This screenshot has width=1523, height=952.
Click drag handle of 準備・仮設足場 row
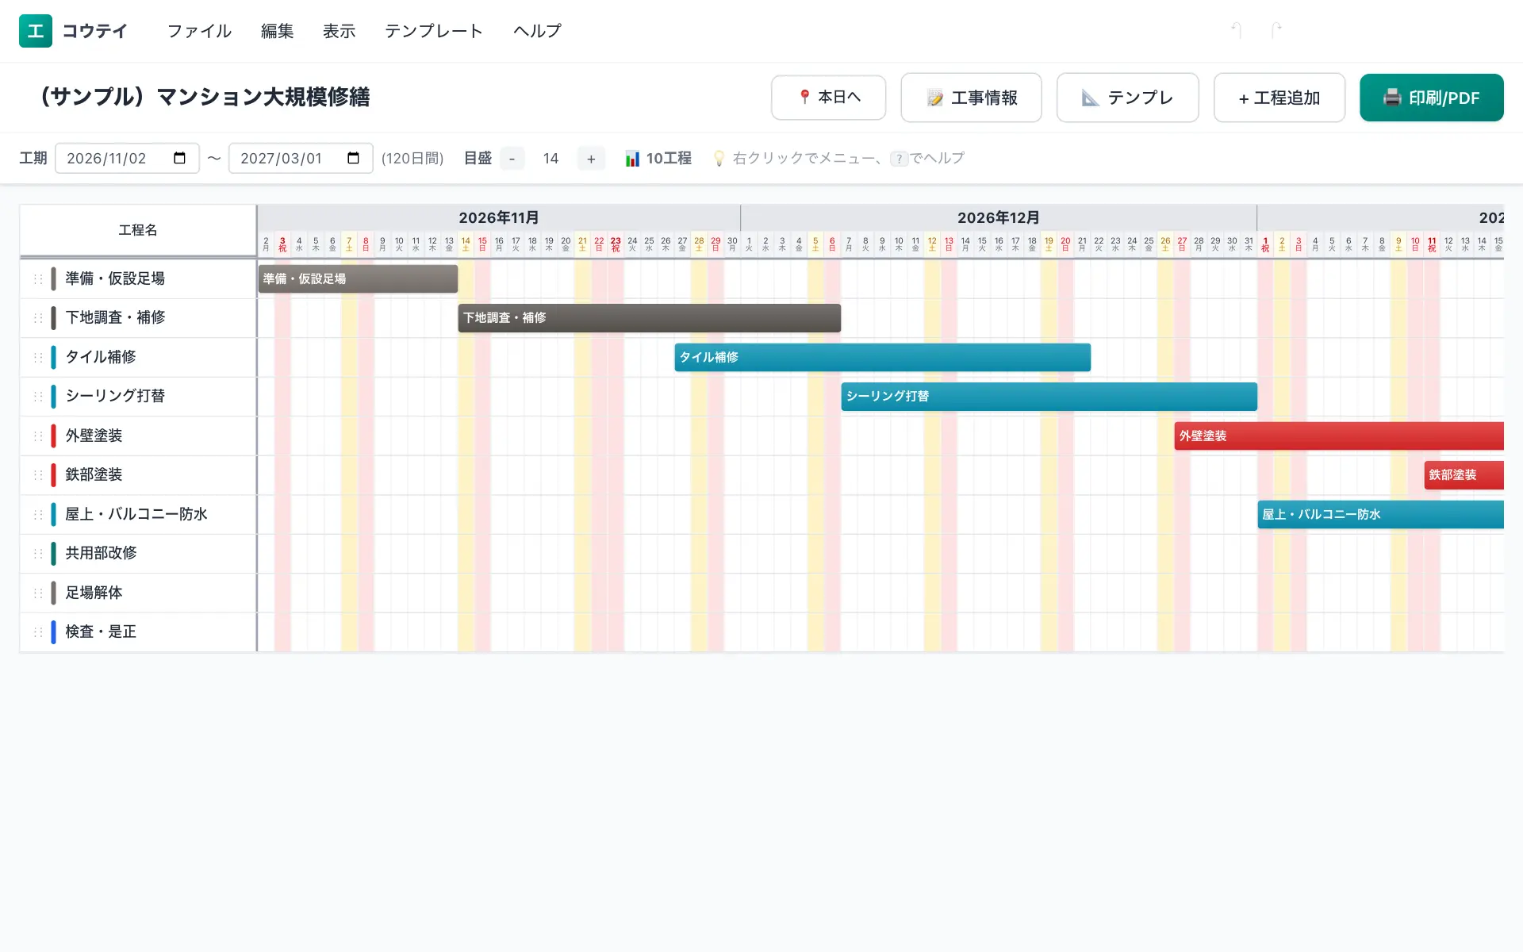[x=38, y=278]
